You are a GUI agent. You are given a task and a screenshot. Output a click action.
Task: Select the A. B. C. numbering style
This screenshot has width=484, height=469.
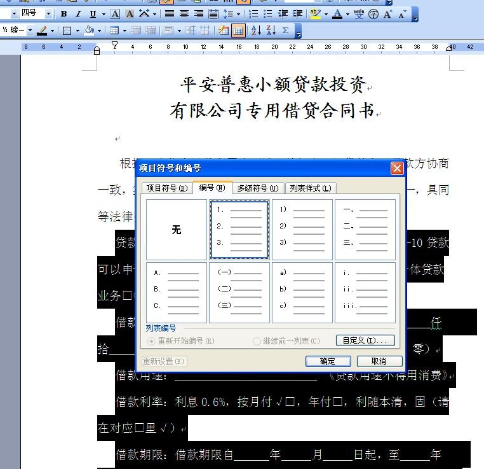176,293
